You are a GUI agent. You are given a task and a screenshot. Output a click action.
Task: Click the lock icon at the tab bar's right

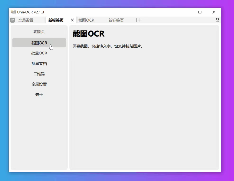pos(217,20)
